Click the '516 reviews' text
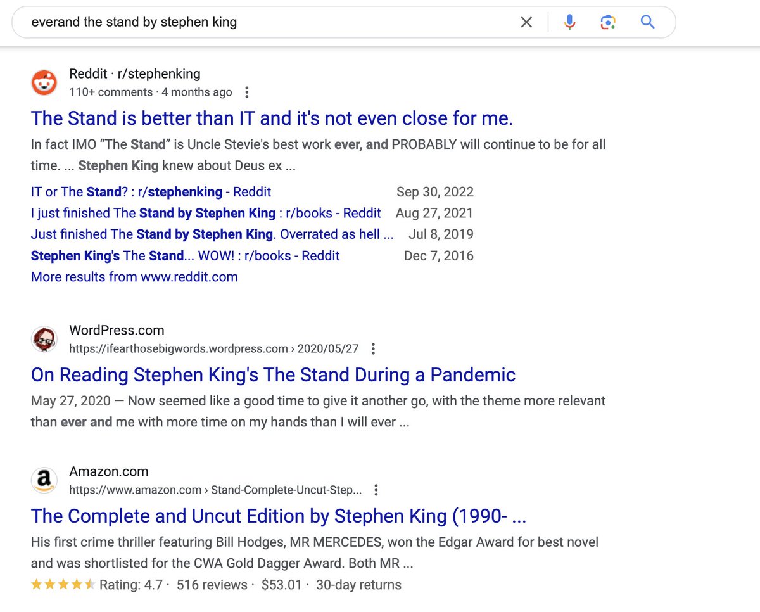The width and height of the screenshot is (760, 612). (212, 585)
